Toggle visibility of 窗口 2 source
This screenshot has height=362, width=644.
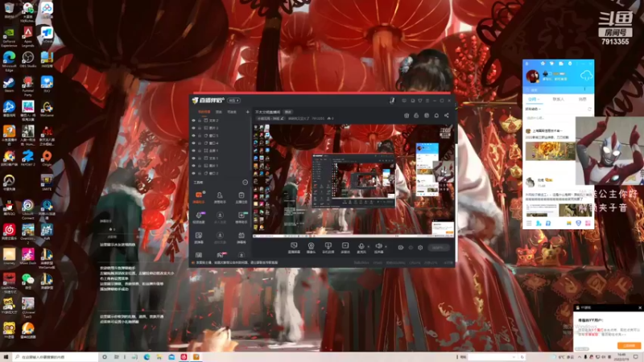[193, 173]
